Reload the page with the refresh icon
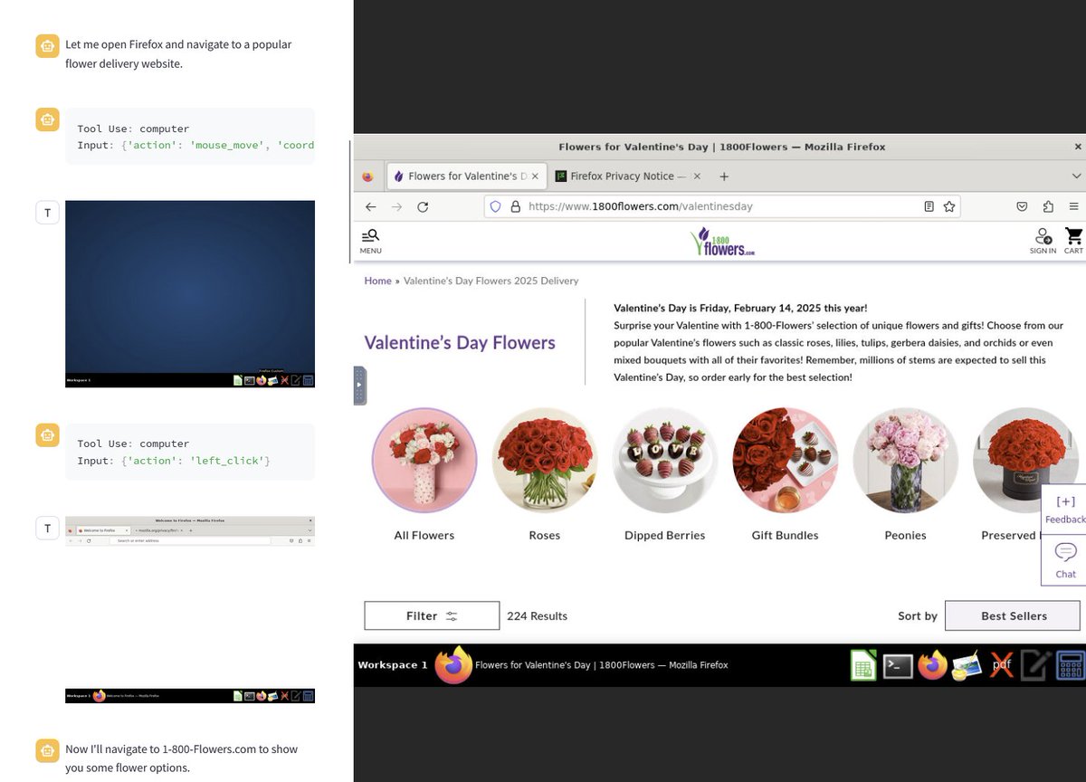Screen dimensions: 1086x782 pyautogui.click(x=423, y=206)
